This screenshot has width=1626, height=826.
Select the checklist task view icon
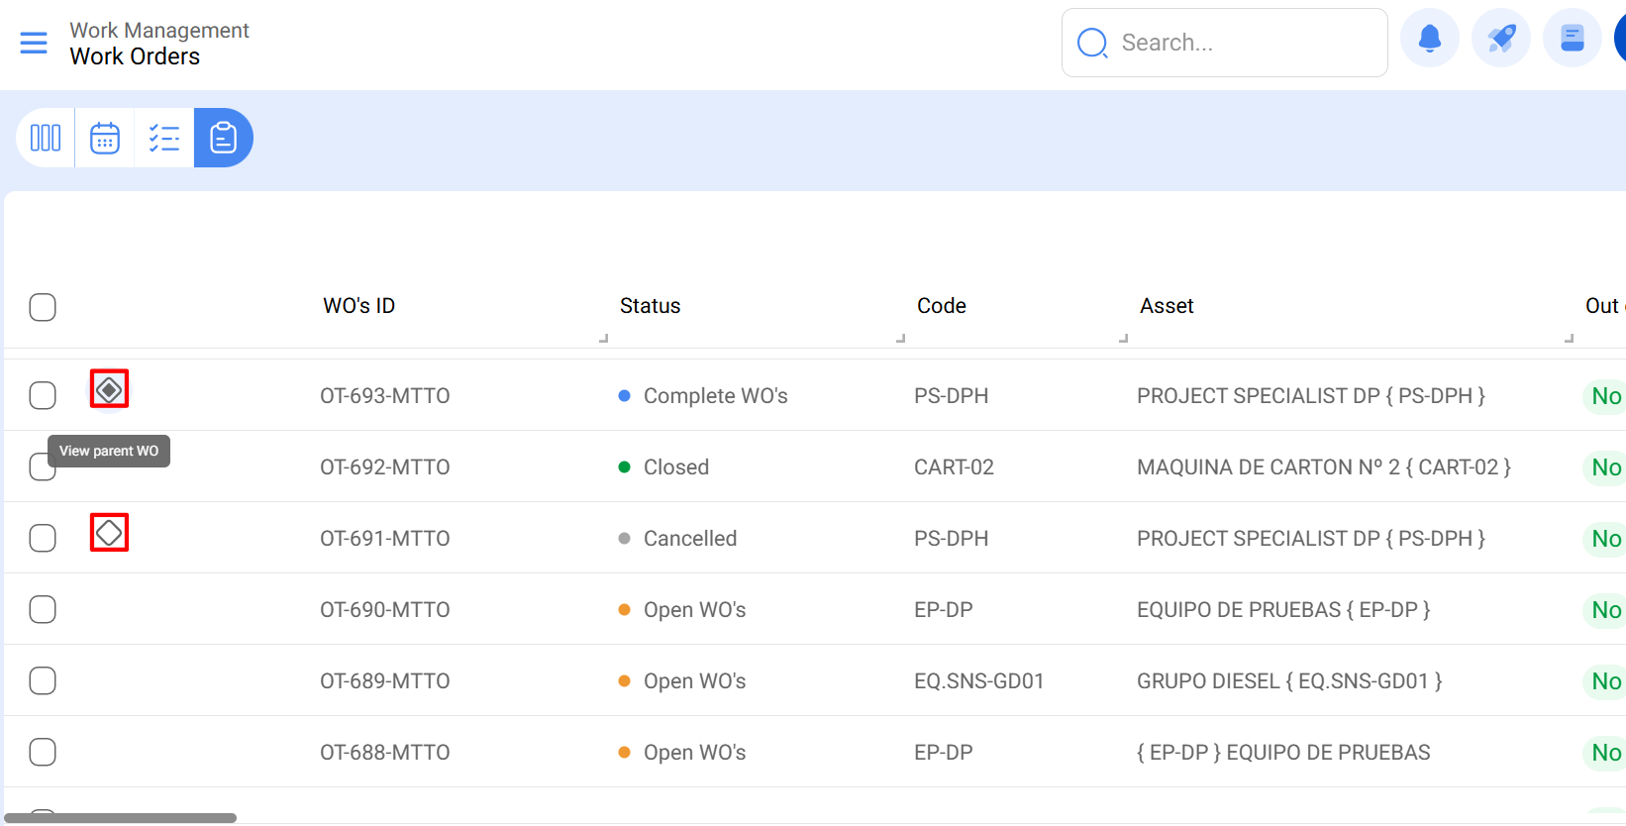click(164, 138)
